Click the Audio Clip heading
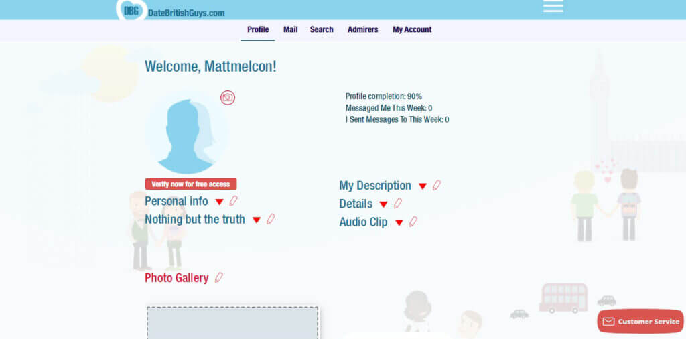The image size is (686, 339). click(363, 222)
